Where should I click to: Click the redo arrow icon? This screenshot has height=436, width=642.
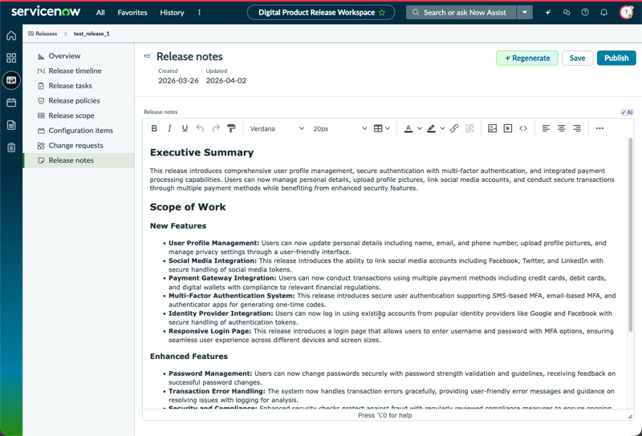tap(216, 128)
